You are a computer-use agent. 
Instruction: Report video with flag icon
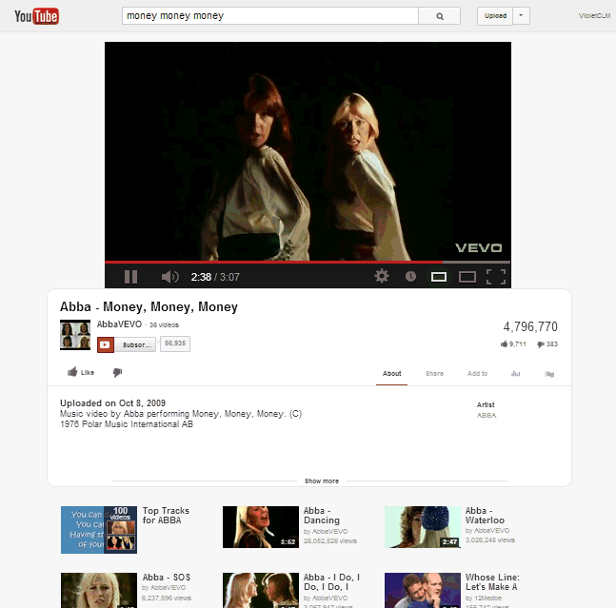(549, 374)
